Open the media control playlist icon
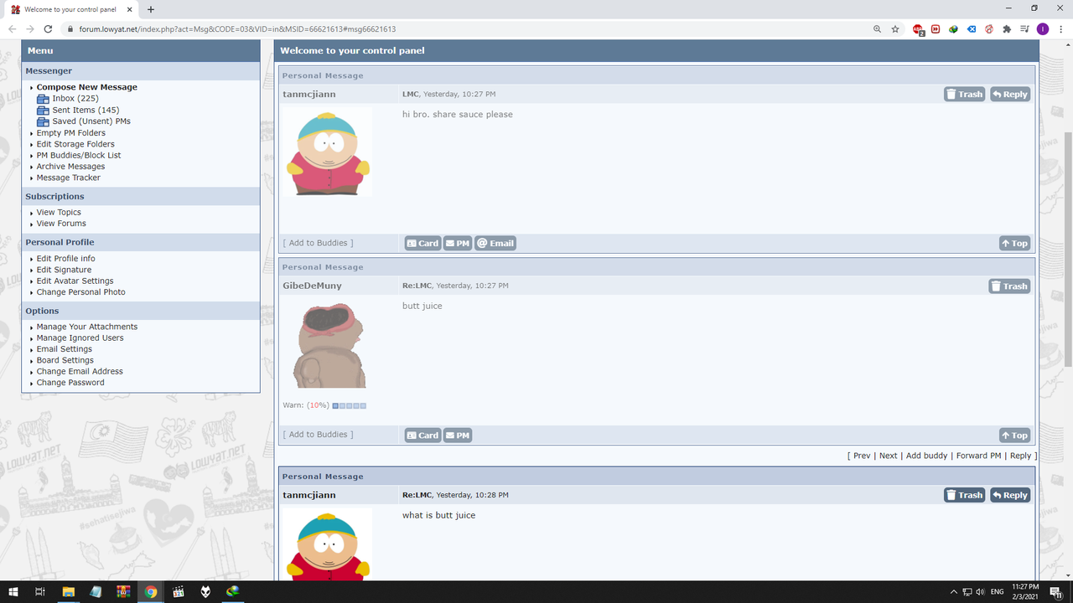The height and width of the screenshot is (603, 1073). click(1024, 28)
